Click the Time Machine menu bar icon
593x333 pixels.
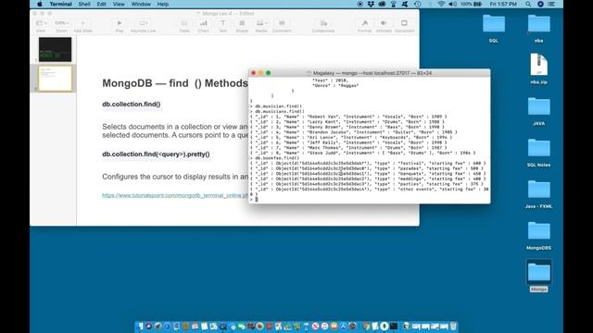pos(418,4)
